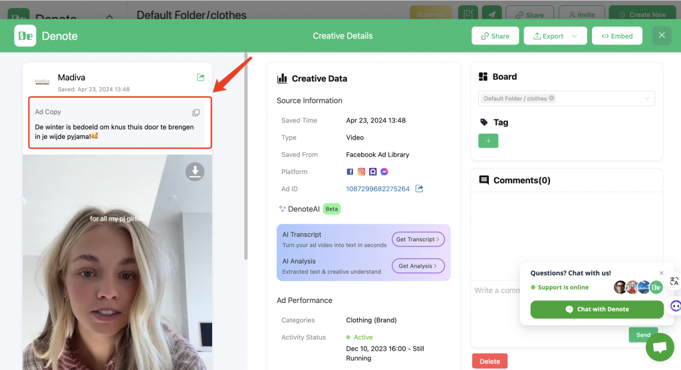681x370 pixels.
Task: Click the Write a comment field
Action: click(497, 290)
